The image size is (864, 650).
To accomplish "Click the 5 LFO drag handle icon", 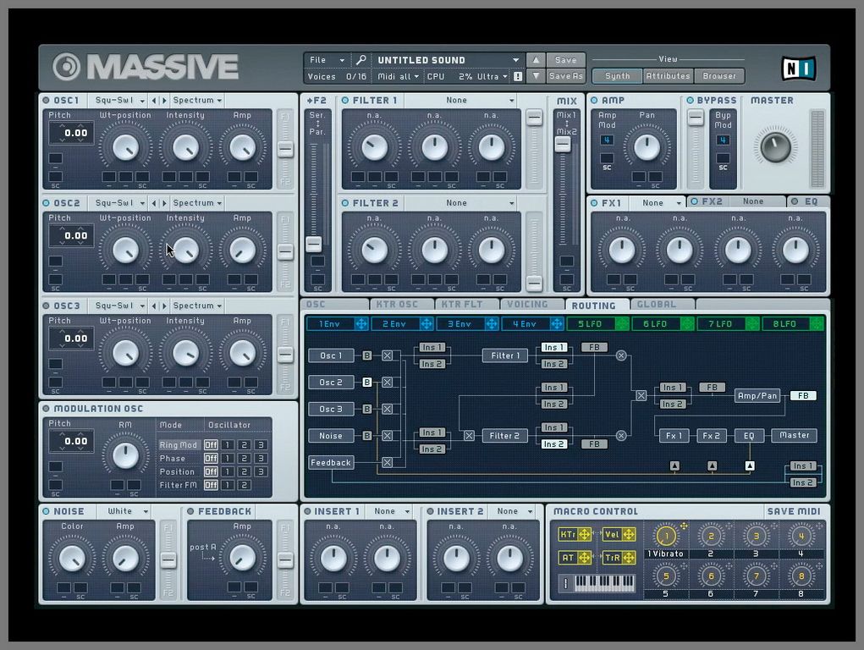I will click(x=622, y=323).
